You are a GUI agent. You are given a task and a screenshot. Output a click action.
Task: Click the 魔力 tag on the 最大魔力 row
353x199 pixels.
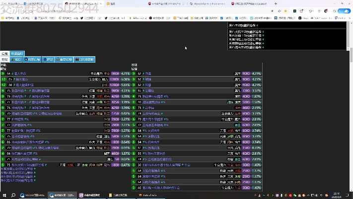(x=105, y=79)
